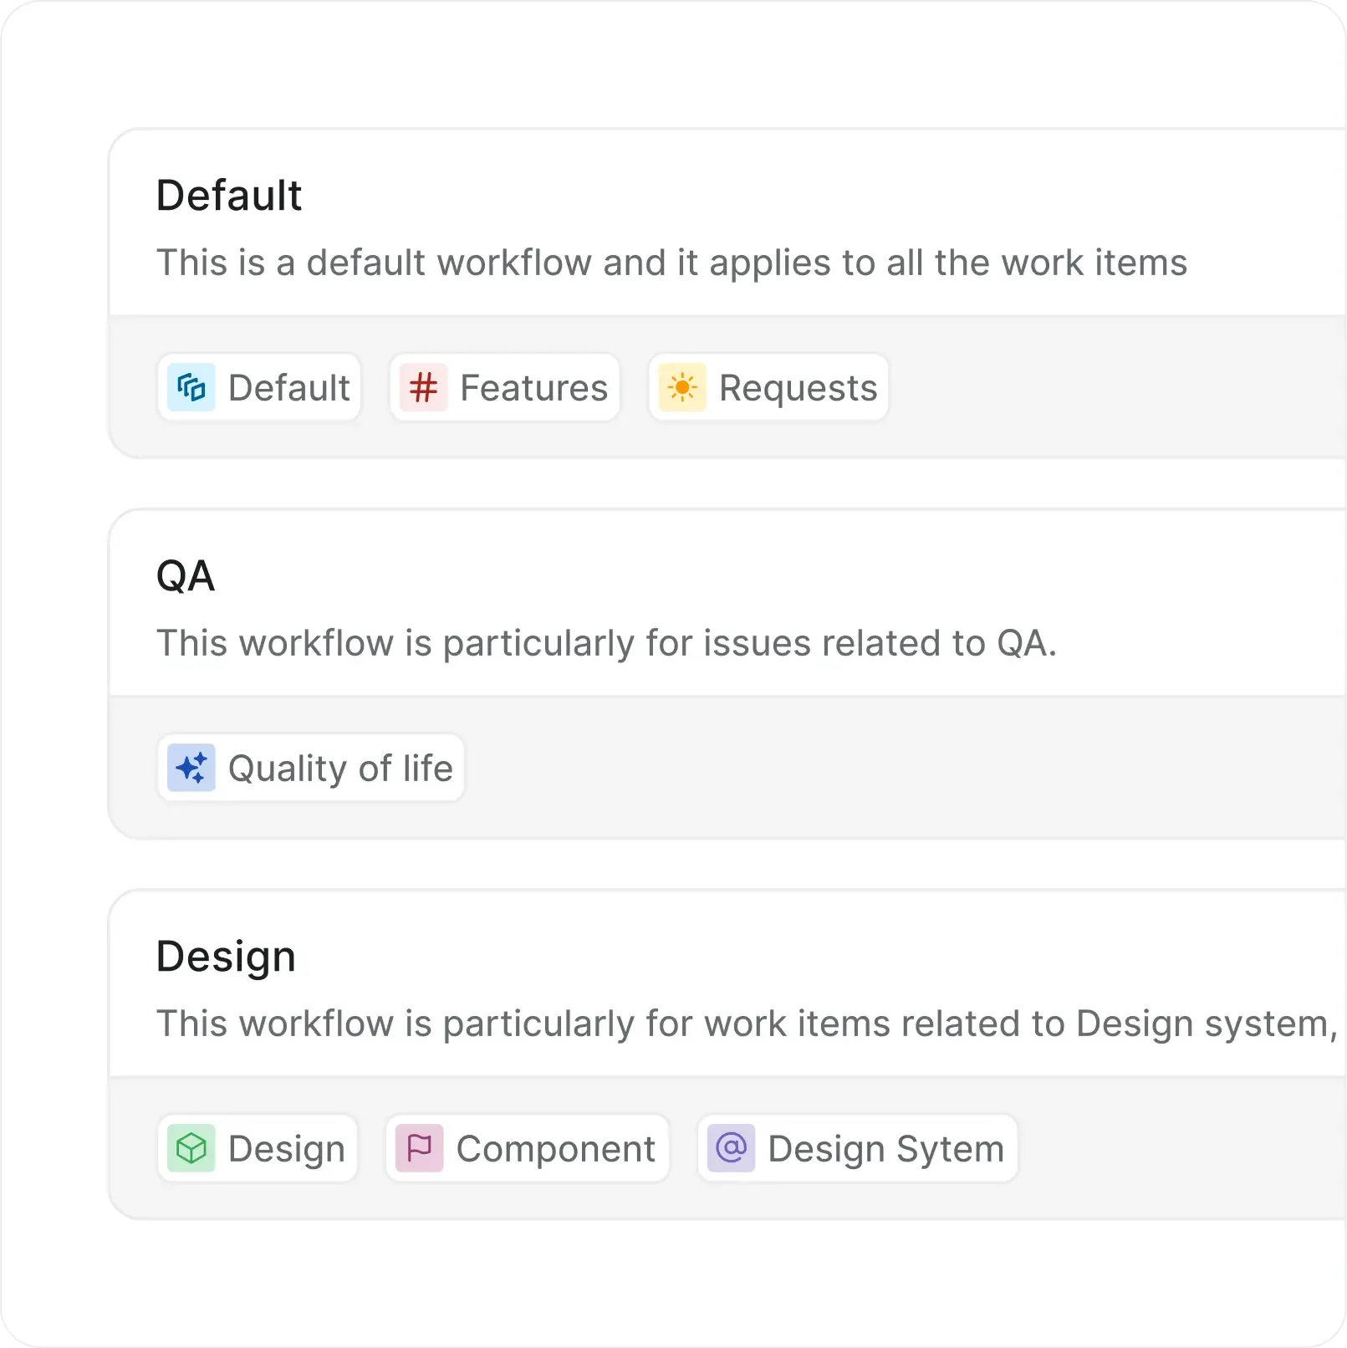Click the Default workflow title
This screenshot has height=1348, width=1347.
[x=228, y=195]
